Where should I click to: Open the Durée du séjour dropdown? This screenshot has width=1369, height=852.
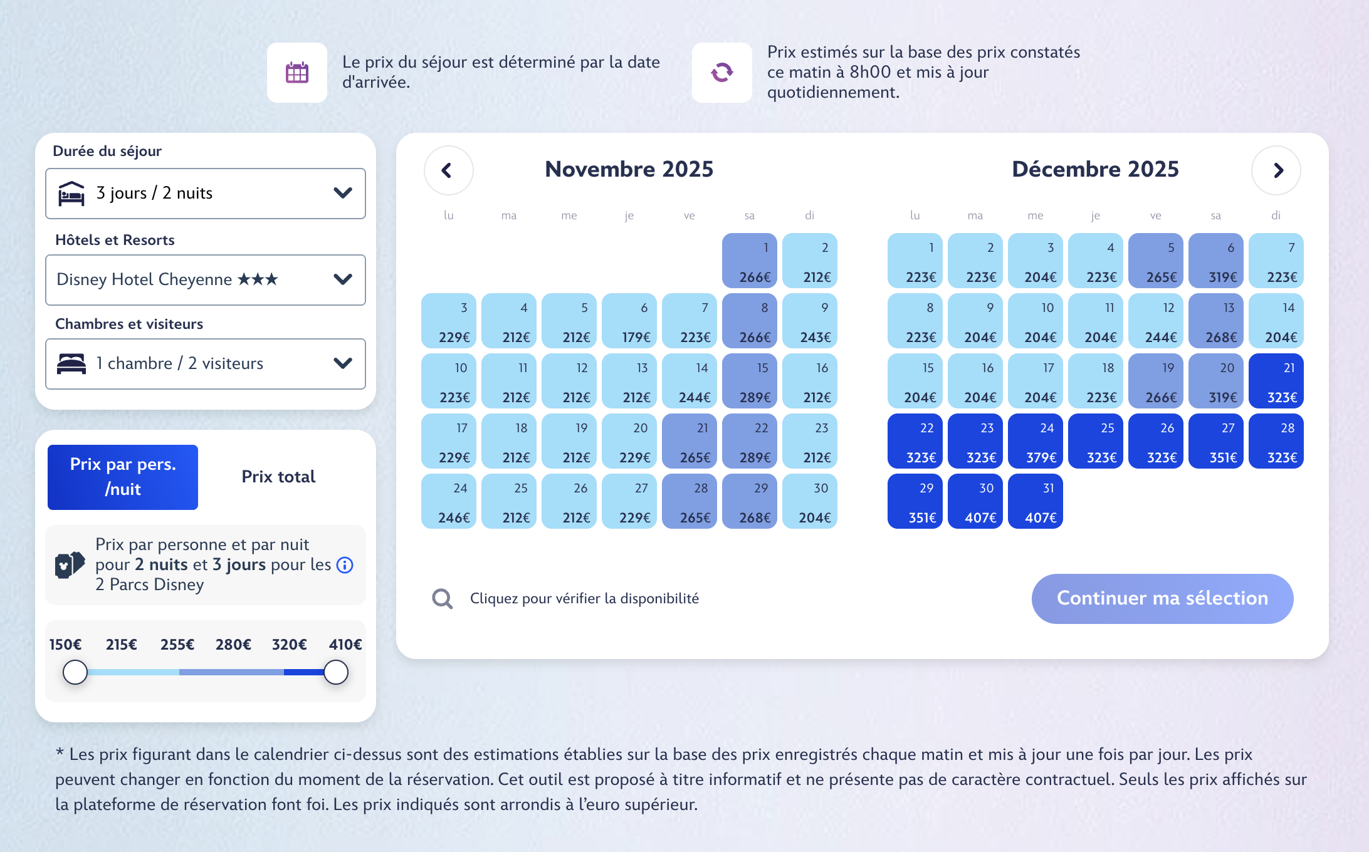(x=206, y=194)
